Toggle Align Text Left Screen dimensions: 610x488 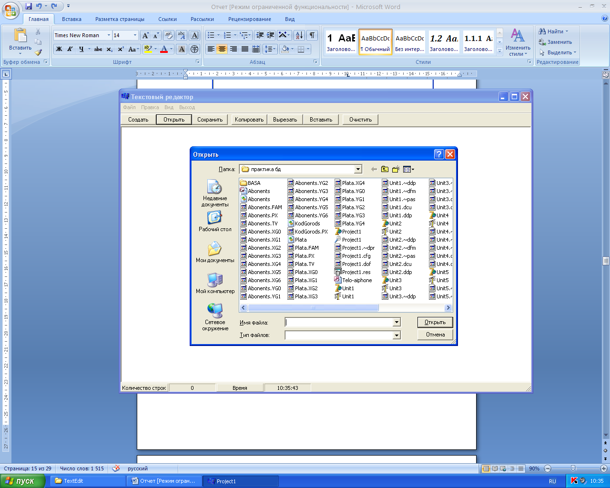pyautogui.click(x=211, y=49)
